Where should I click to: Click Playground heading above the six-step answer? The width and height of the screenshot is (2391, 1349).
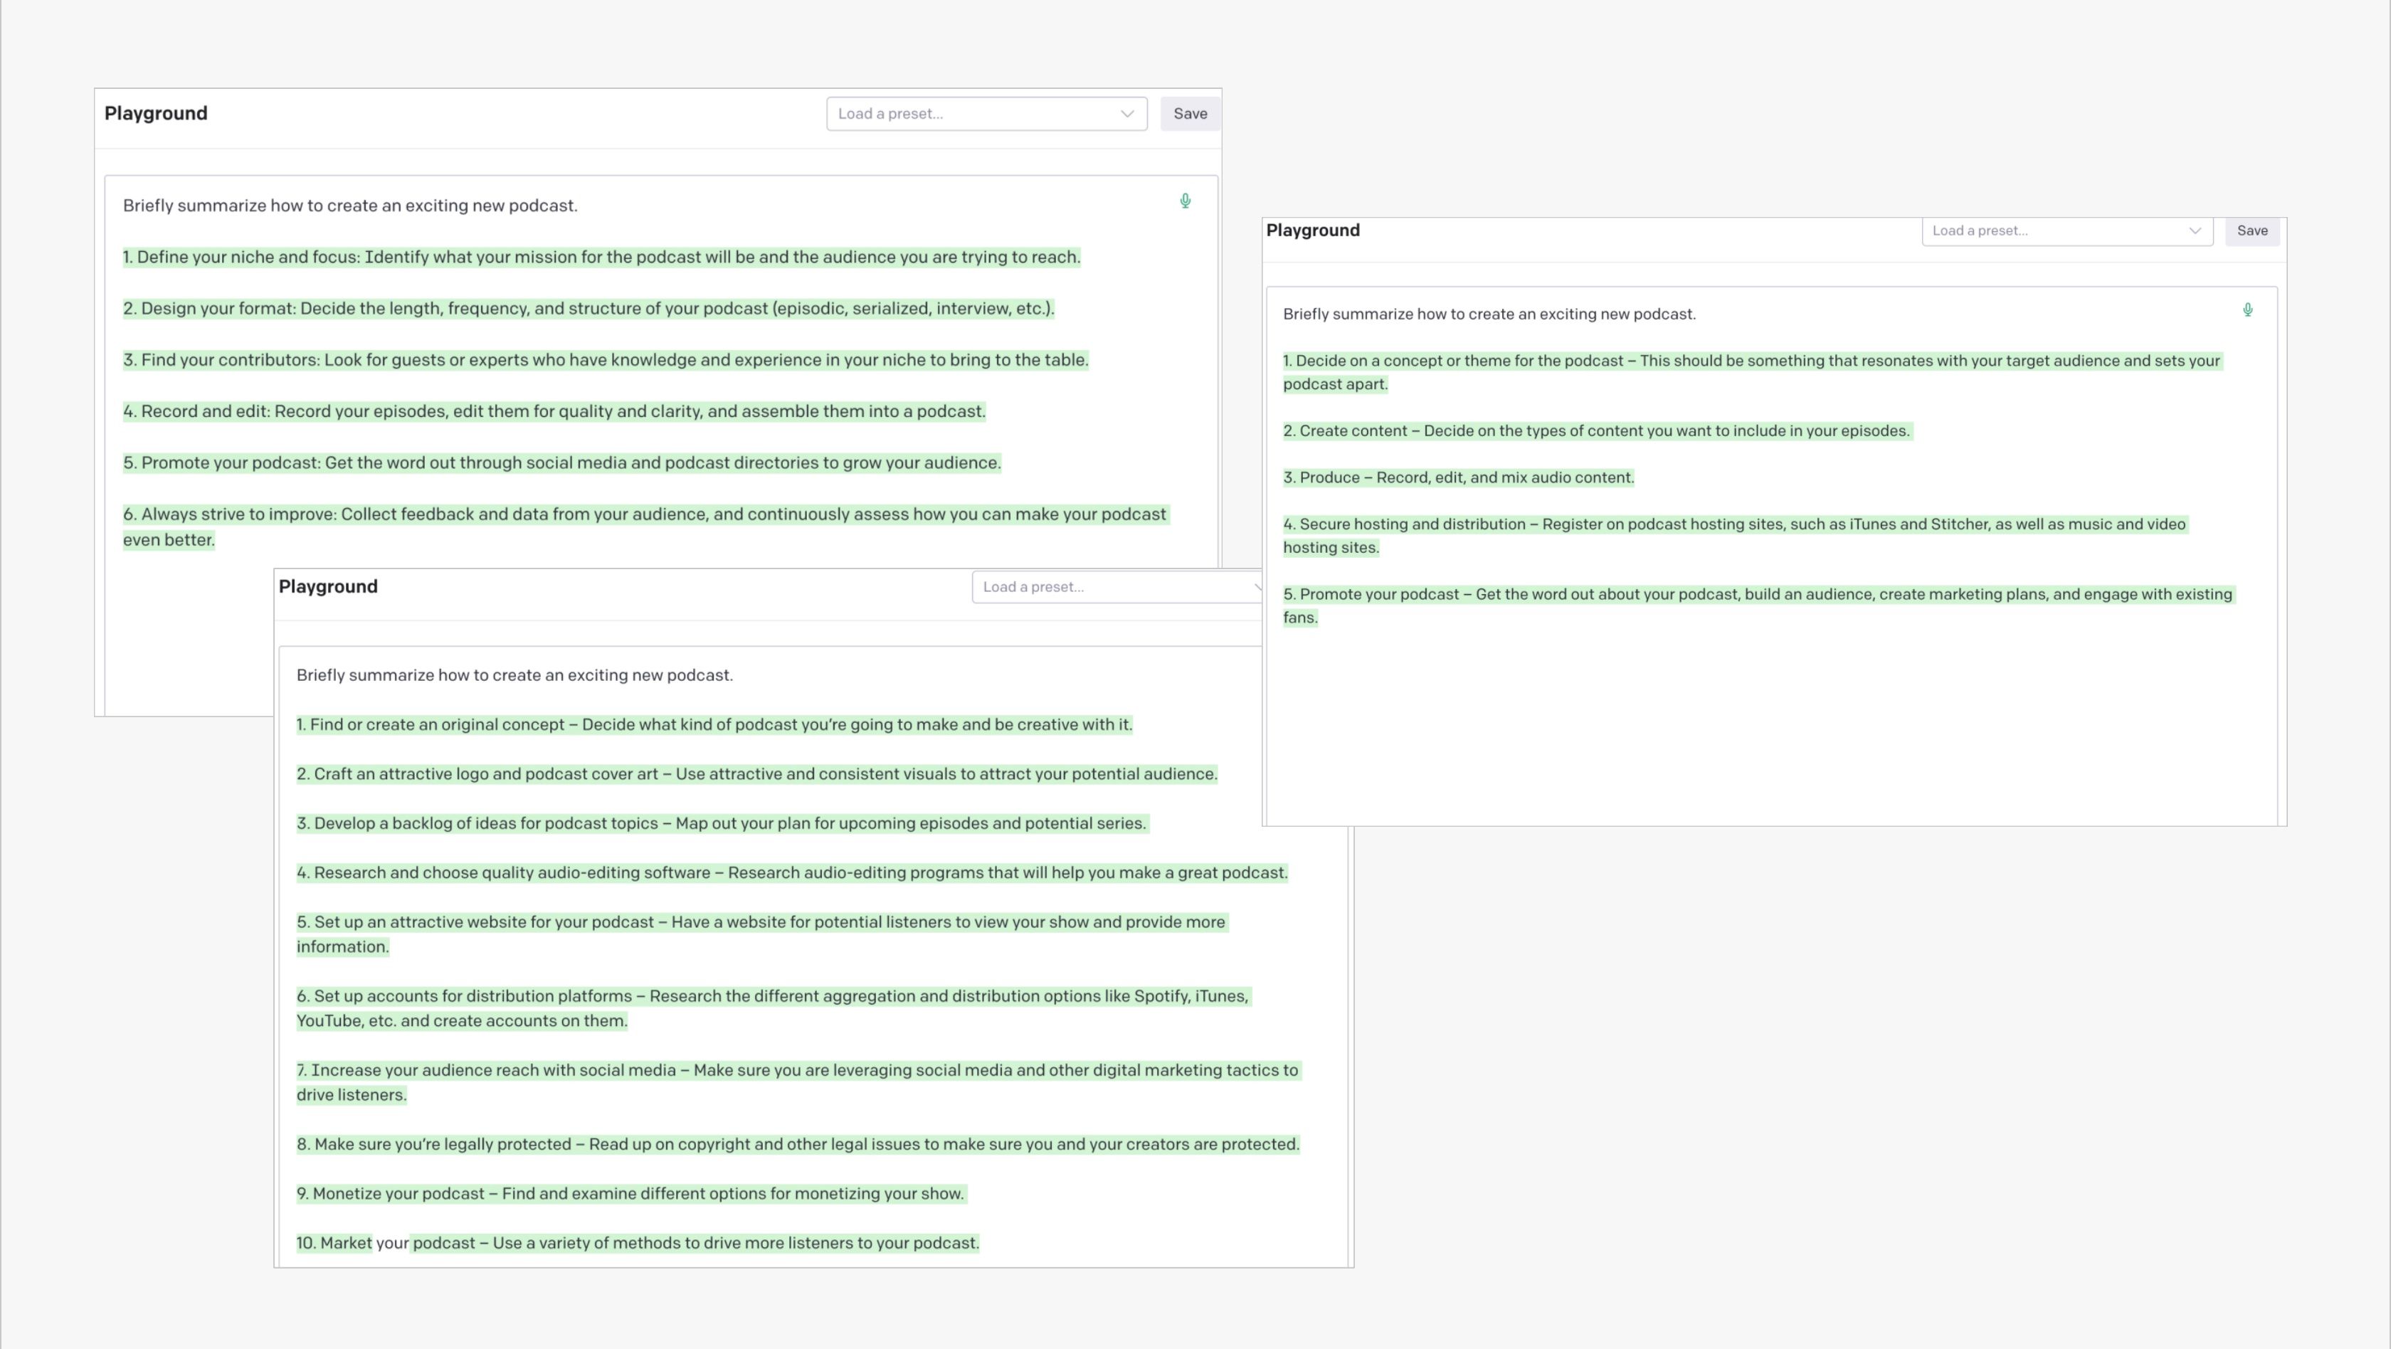tap(156, 114)
